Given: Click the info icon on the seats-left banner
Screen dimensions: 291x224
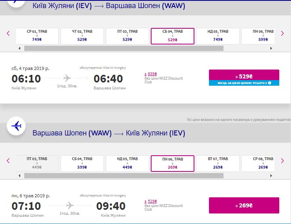Looking at the screenshot, I should tap(270, 83).
